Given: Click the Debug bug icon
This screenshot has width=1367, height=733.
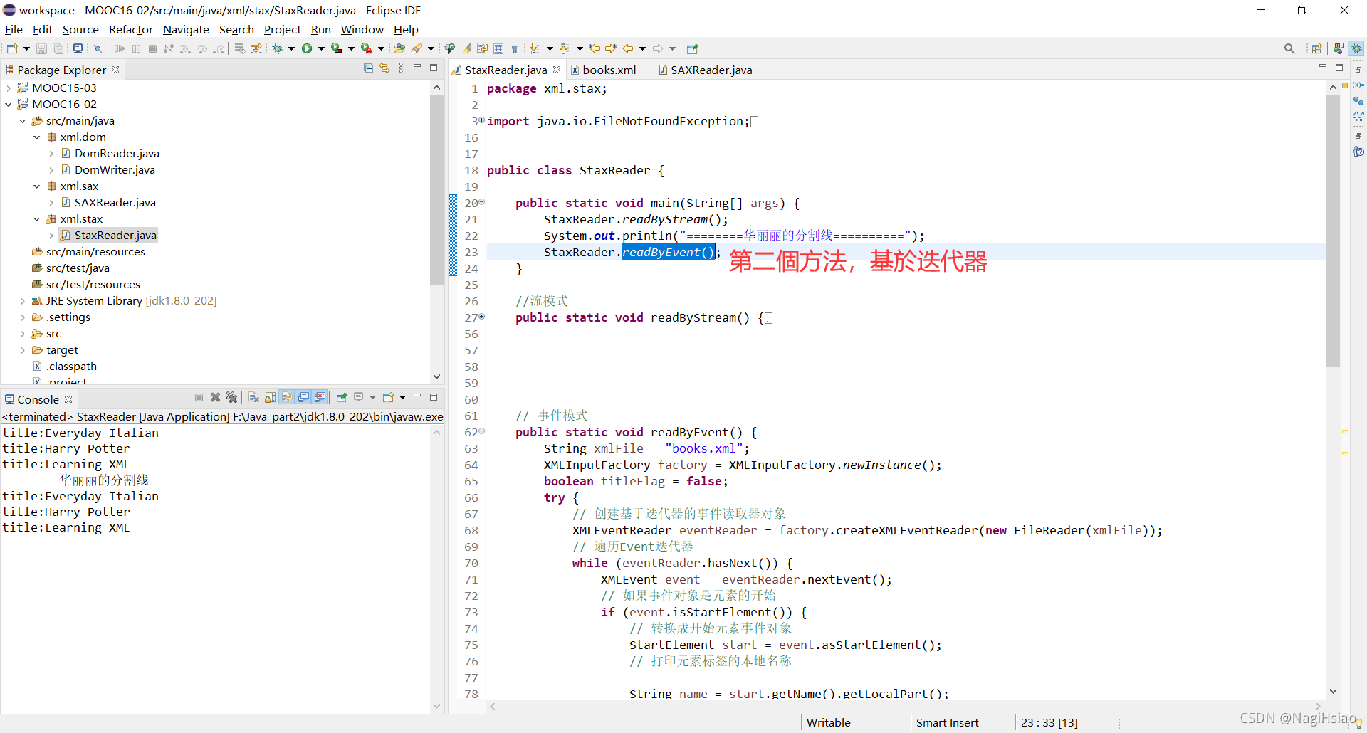Looking at the screenshot, I should 278,48.
